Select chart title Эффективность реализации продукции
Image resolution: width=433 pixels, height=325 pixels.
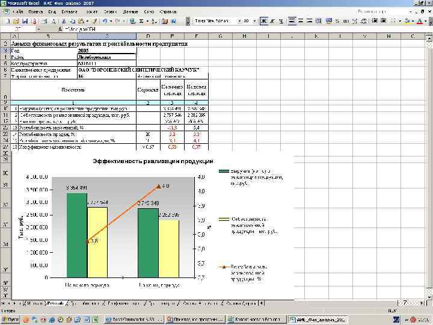[153, 161]
